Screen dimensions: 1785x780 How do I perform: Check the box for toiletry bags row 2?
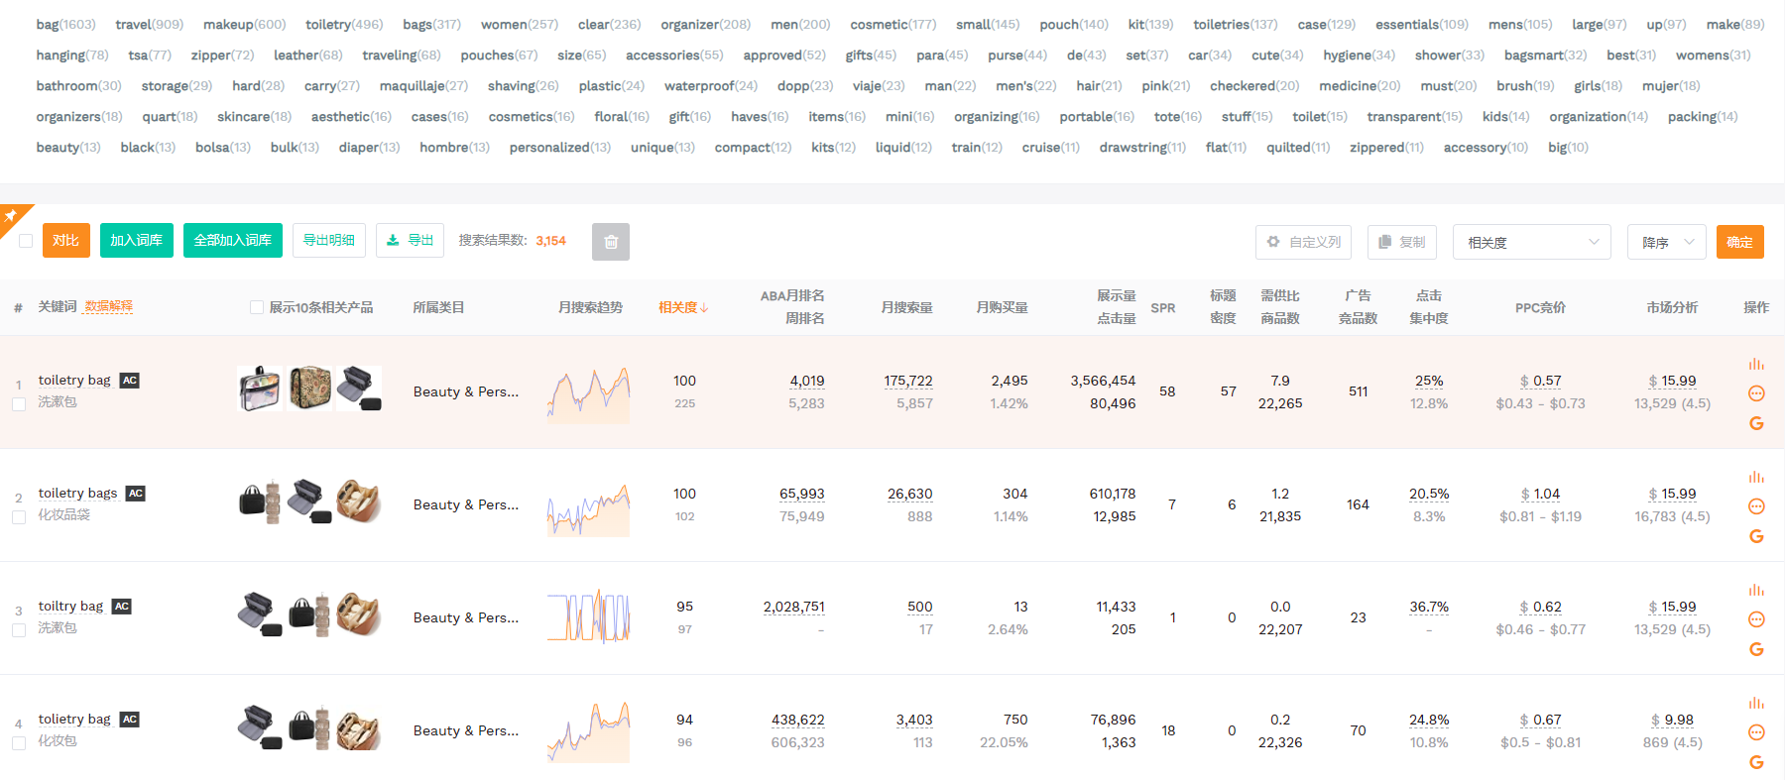19,517
